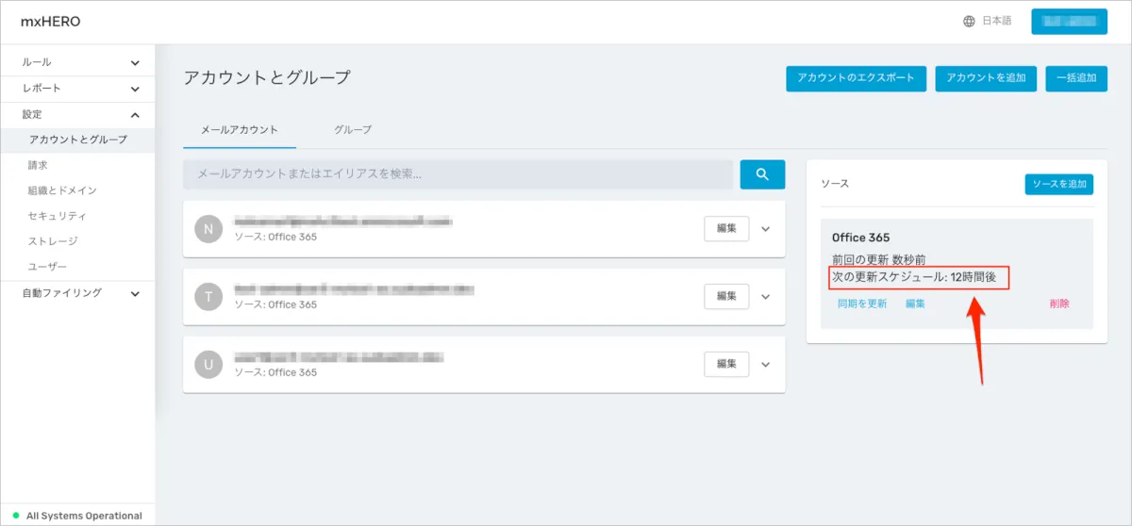This screenshot has height=526, width=1132.
Task: Click the ソースを追加 button
Action: tap(1058, 184)
